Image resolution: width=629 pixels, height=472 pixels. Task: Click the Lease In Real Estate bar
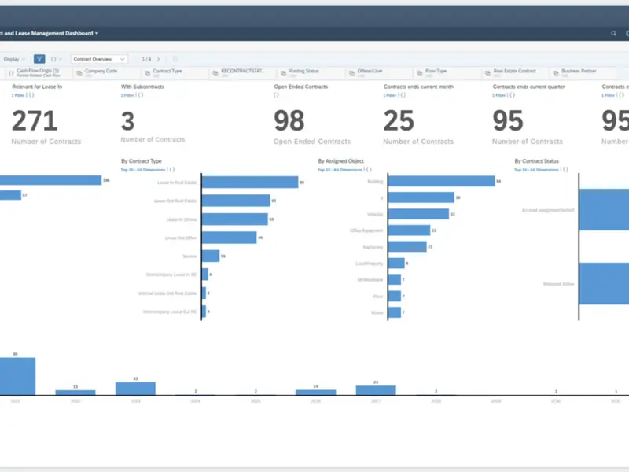tap(250, 183)
